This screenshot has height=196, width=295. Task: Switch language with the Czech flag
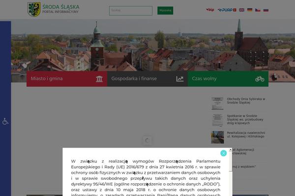click(258, 10)
